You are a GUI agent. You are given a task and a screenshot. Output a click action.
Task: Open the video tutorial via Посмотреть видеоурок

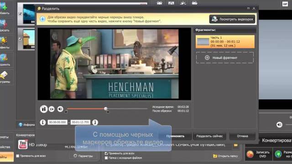[x=232, y=19]
